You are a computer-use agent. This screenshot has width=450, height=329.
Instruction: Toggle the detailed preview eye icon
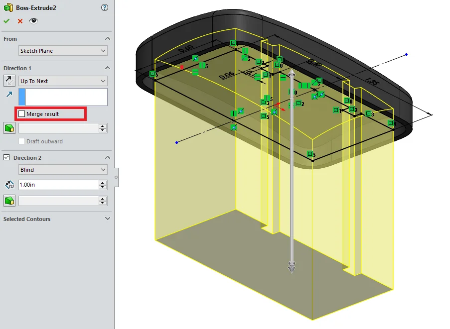point(33,21)
